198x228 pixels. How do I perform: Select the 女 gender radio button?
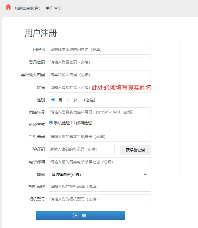coord(68,100)
